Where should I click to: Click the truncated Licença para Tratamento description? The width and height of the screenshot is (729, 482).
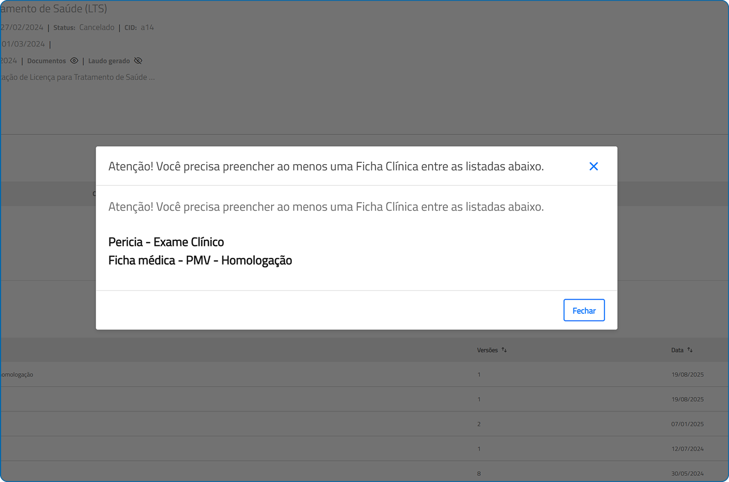tap(78, 77)
